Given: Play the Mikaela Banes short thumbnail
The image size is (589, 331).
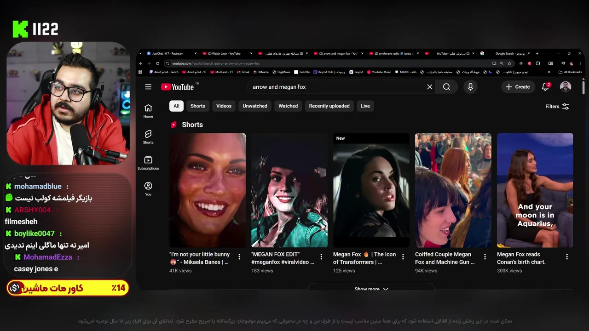Looking at the screenshot, I should coord(208,190).
